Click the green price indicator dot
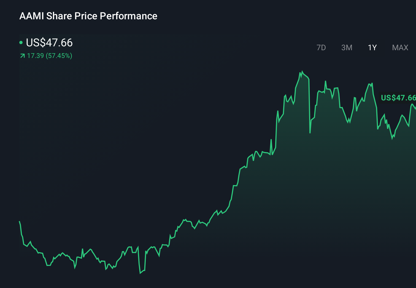 [x=21, y=42]
